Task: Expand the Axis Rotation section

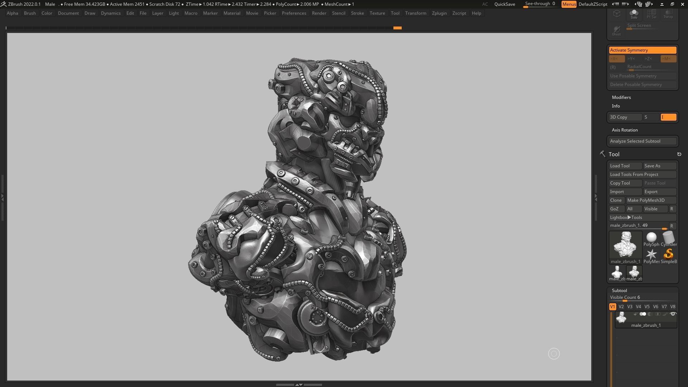Action: pyautogui.click(x=625, y=130)
